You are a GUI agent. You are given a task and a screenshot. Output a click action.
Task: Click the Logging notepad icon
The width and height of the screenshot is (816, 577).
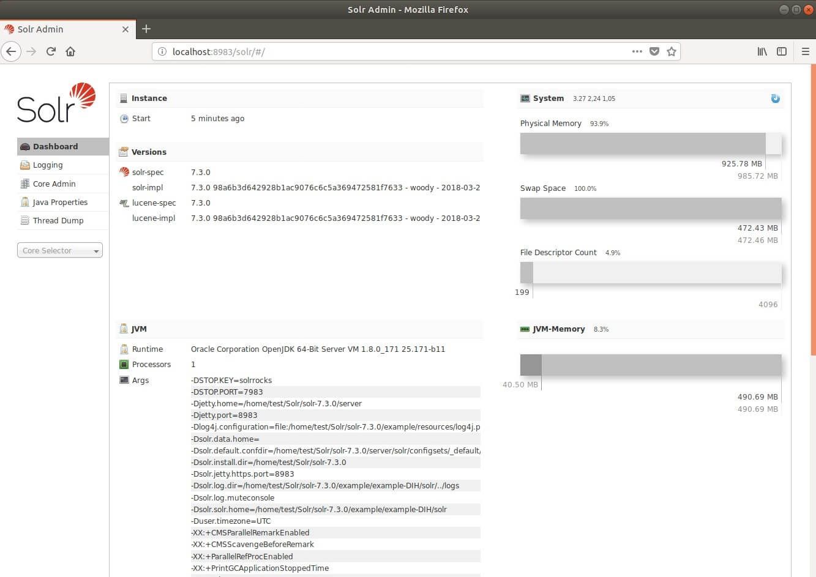[x=25, y=165]
